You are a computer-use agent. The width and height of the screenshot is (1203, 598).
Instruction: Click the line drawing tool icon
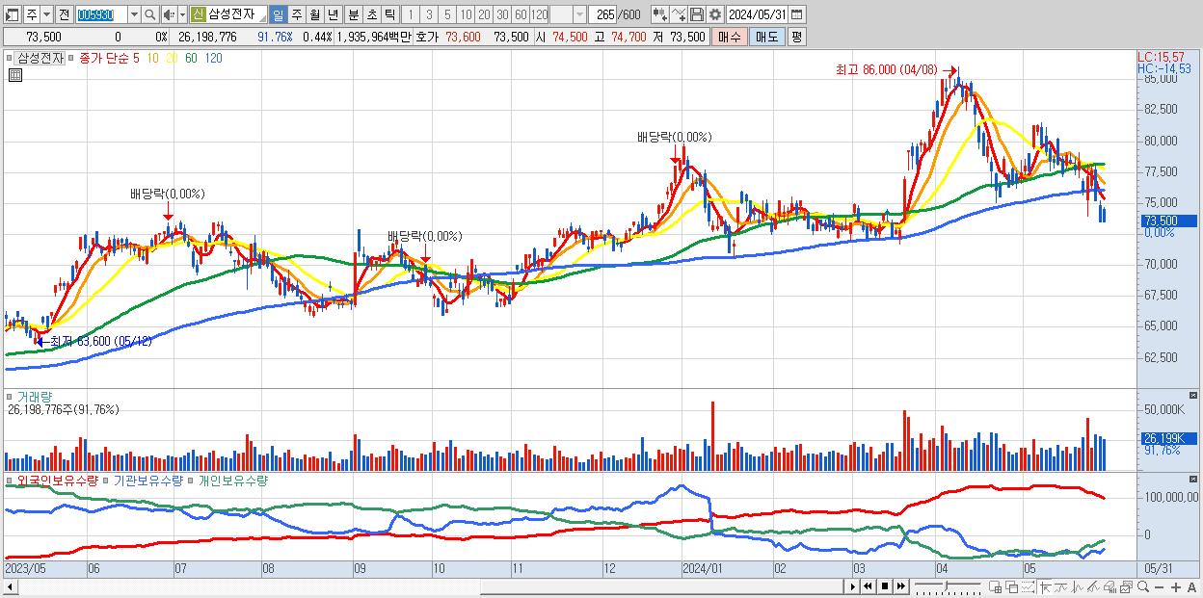coord(679,14)
